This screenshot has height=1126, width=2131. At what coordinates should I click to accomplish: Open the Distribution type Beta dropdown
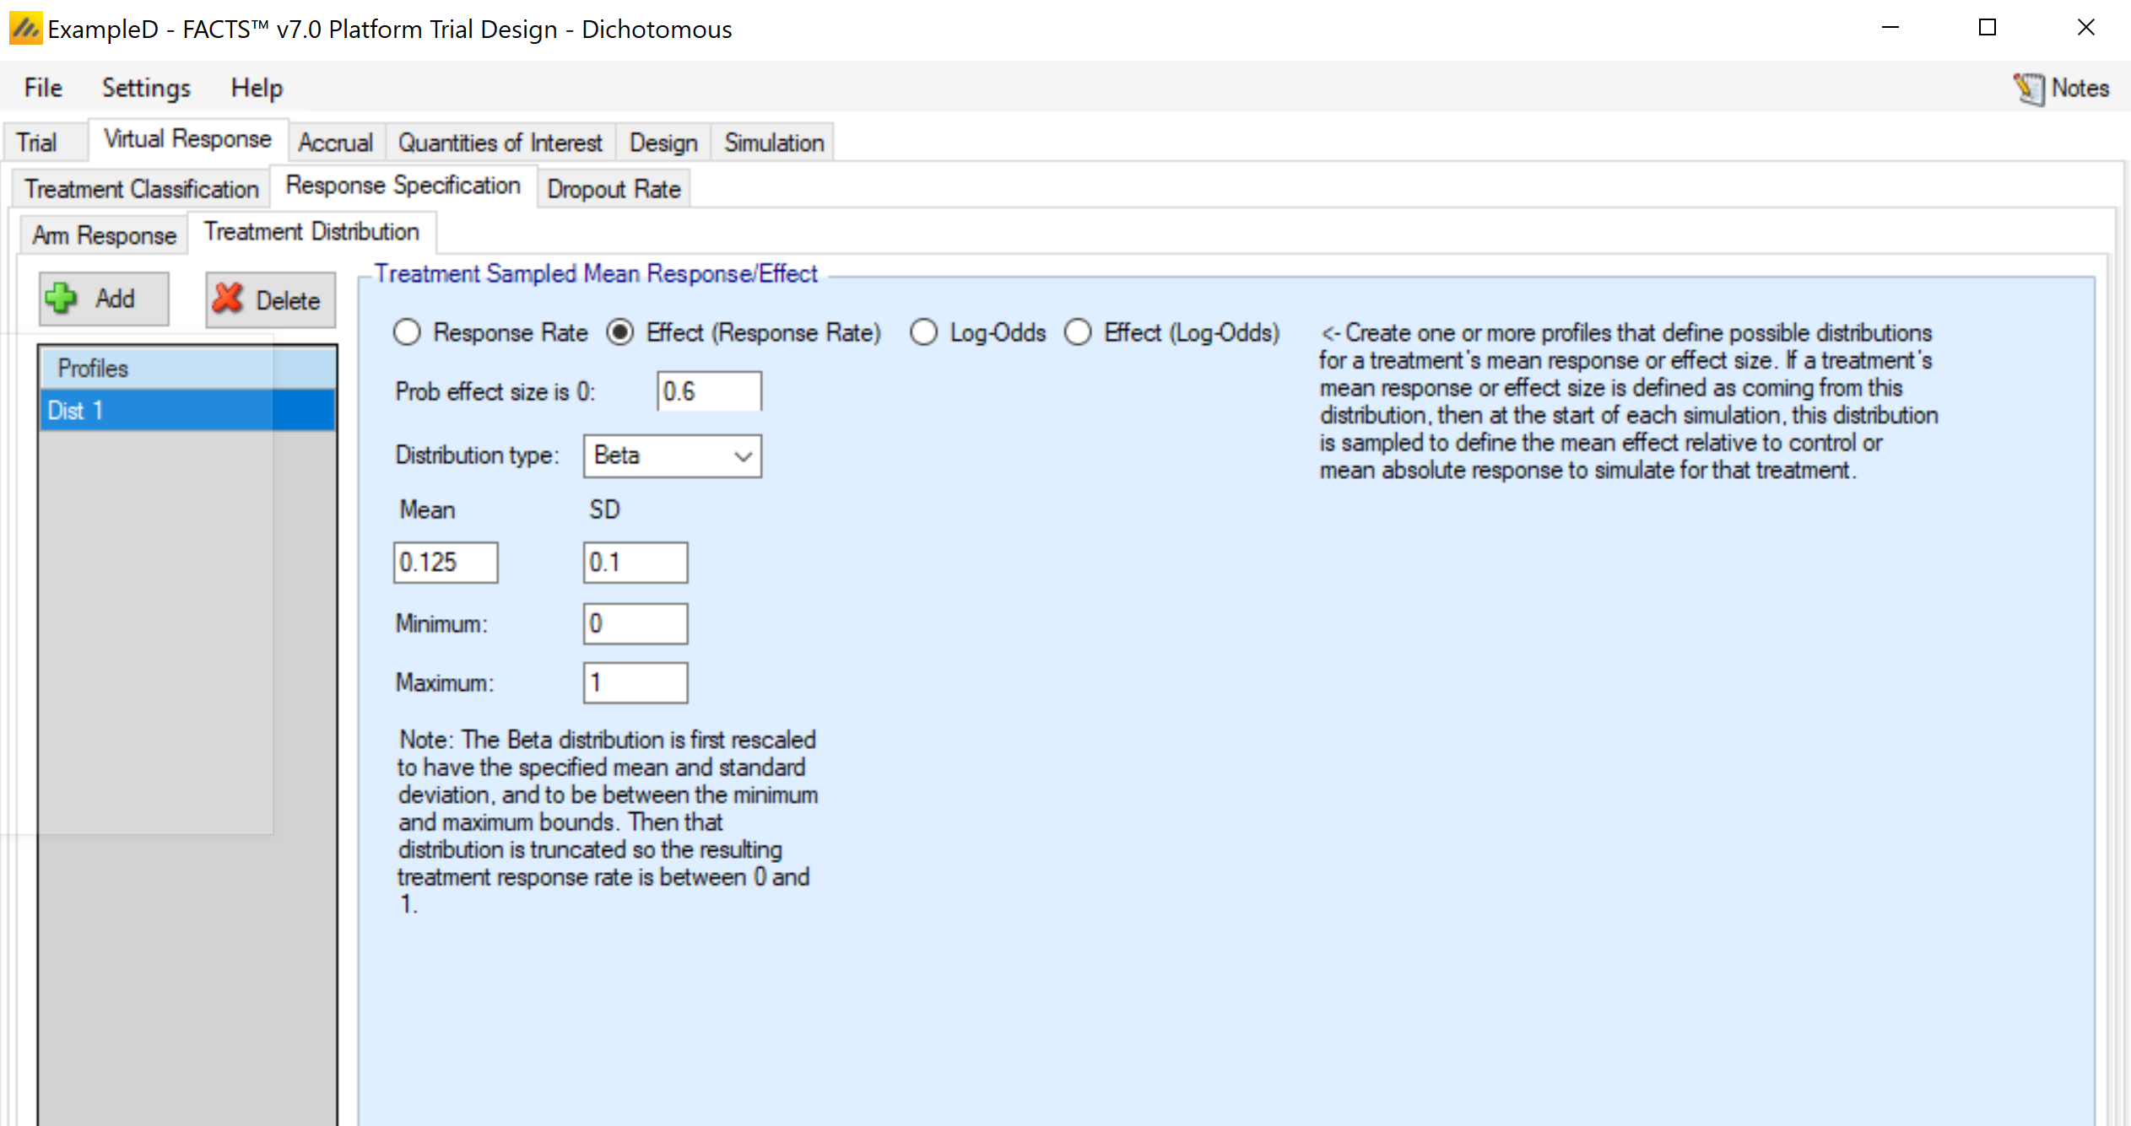(672, 456)
